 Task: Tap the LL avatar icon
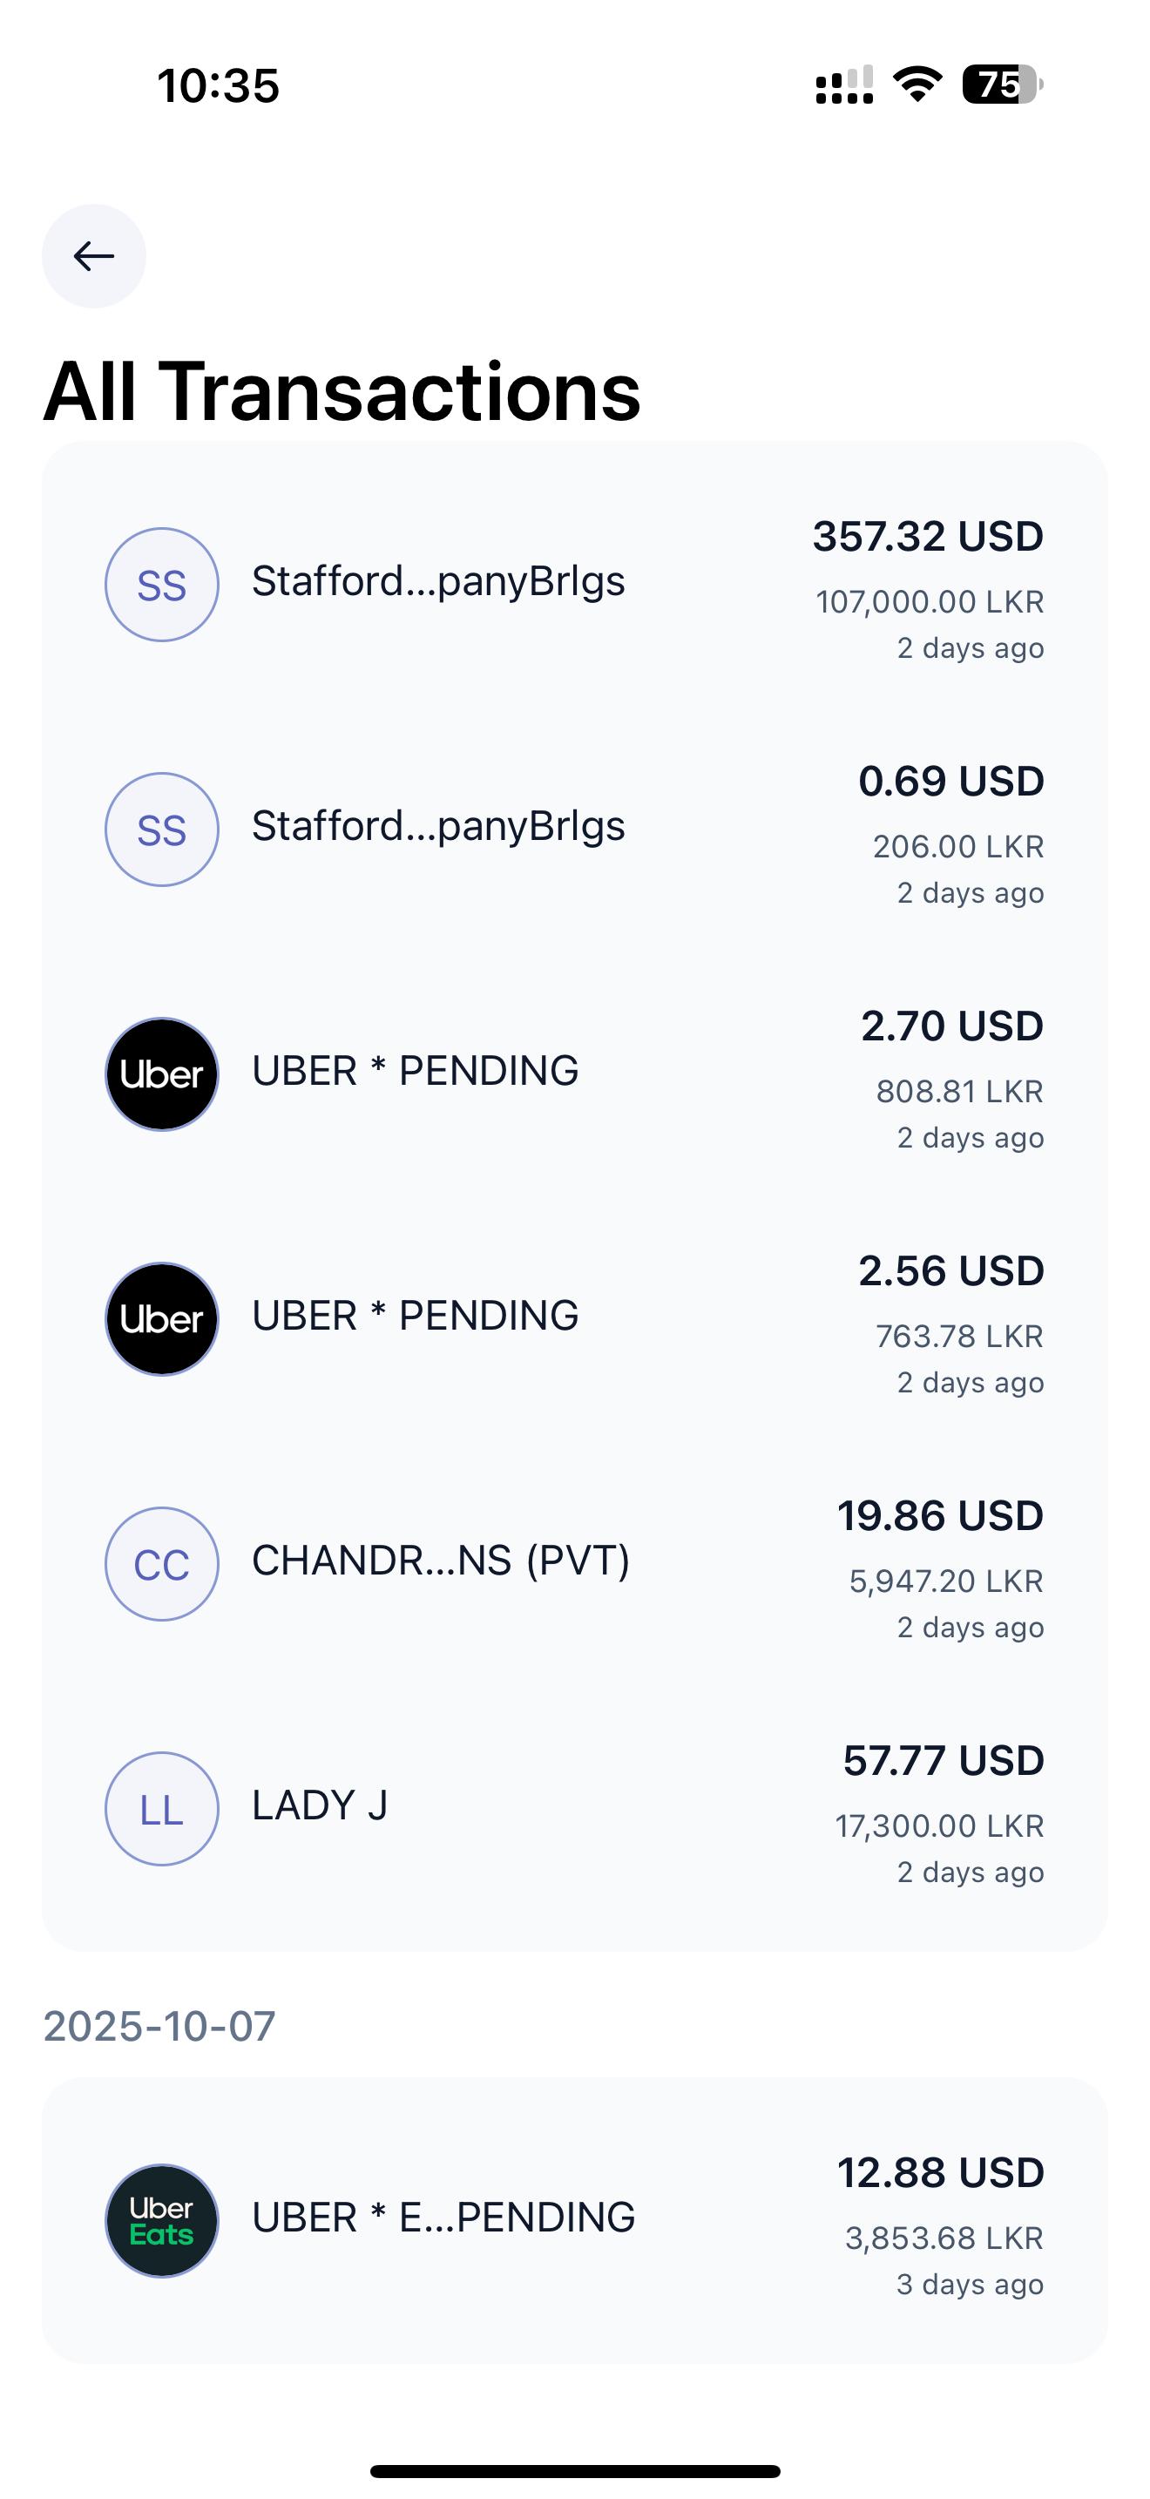click(162, 1808)
